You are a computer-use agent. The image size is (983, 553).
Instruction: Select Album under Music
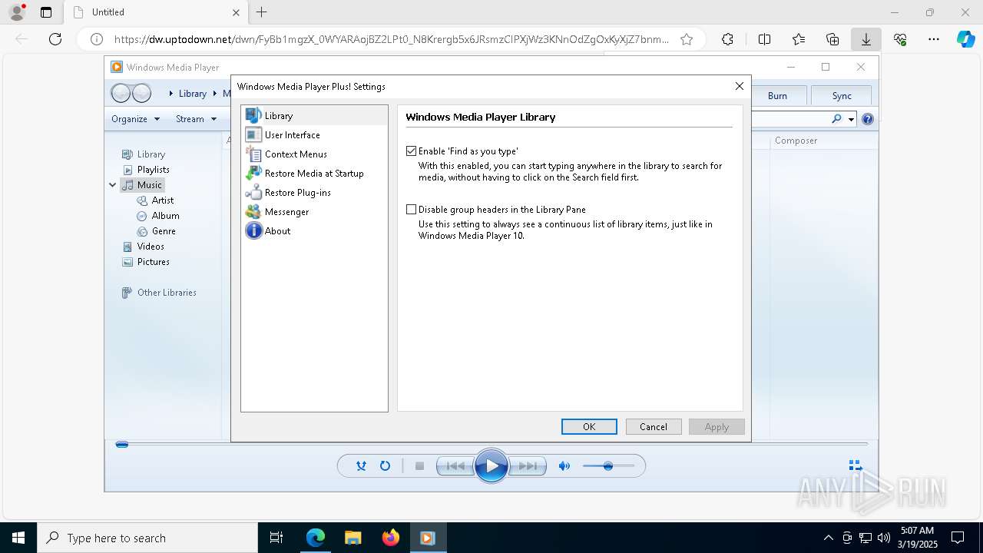click(165, 216)
